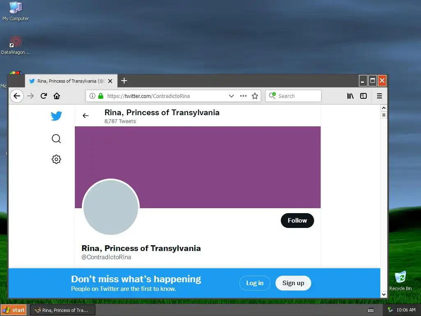Click the vertical scrollbar thumb
This screenshot has width=421, height=316.
[384, 115]
